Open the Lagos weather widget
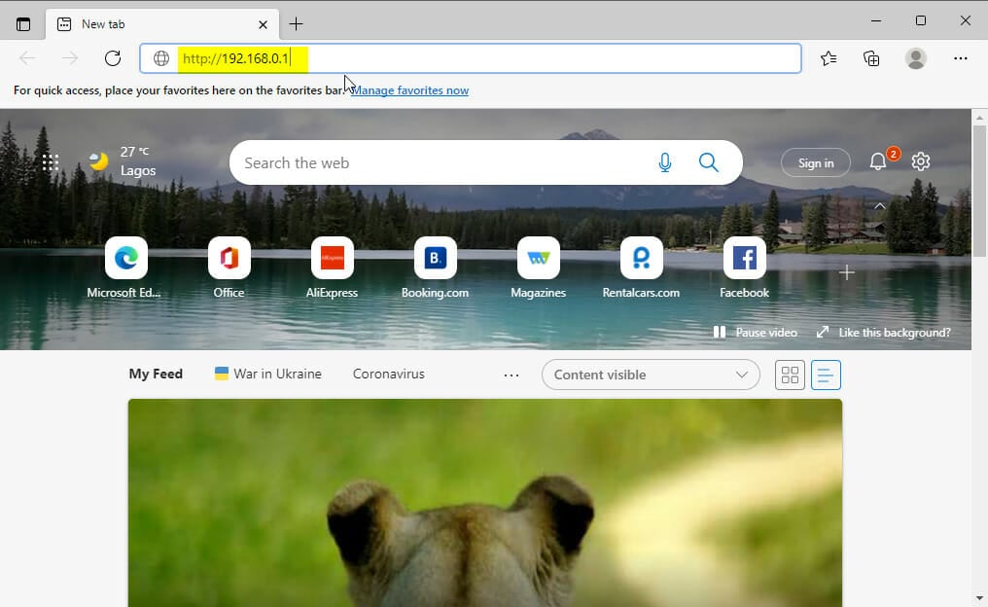Image resolution: width=988 pixels, height=607 pixels. [123, 161]
